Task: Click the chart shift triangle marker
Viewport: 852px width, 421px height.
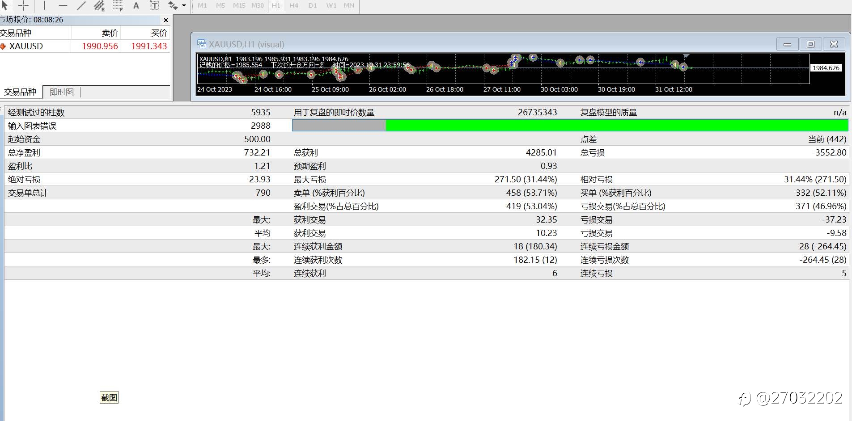Action: 686,56
